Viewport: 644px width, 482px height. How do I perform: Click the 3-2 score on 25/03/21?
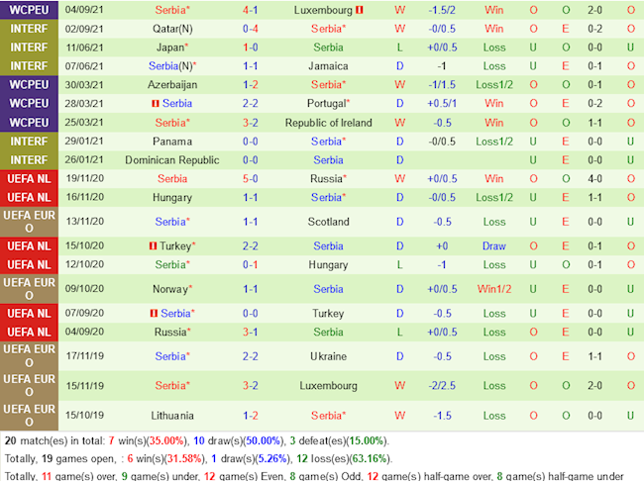tap(250, 123)
